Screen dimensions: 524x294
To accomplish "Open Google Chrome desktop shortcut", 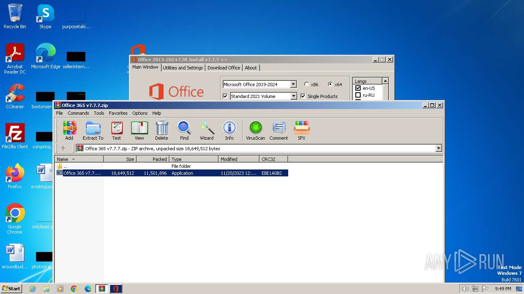I will 15,218.
